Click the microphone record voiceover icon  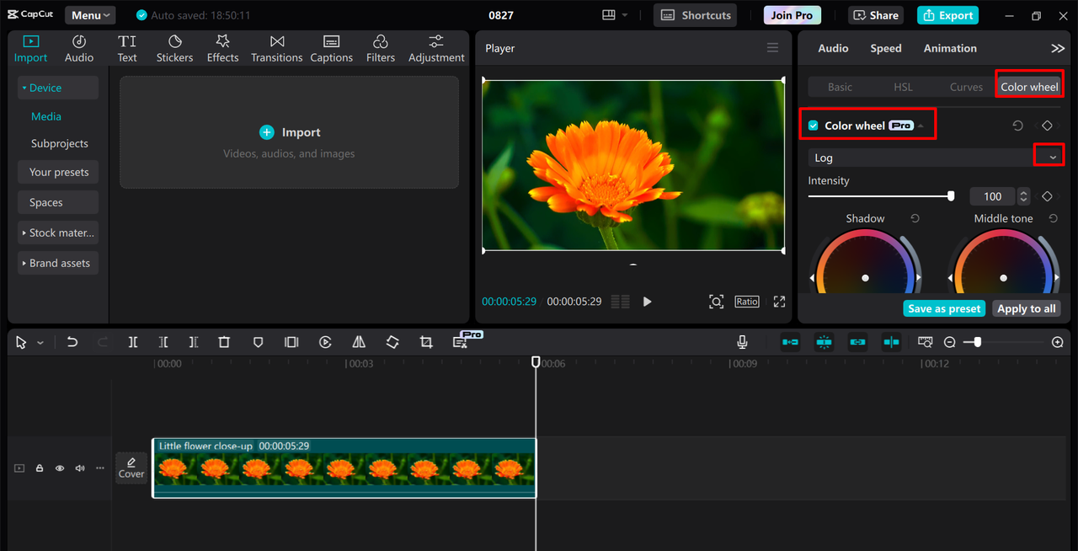[742, 342]
